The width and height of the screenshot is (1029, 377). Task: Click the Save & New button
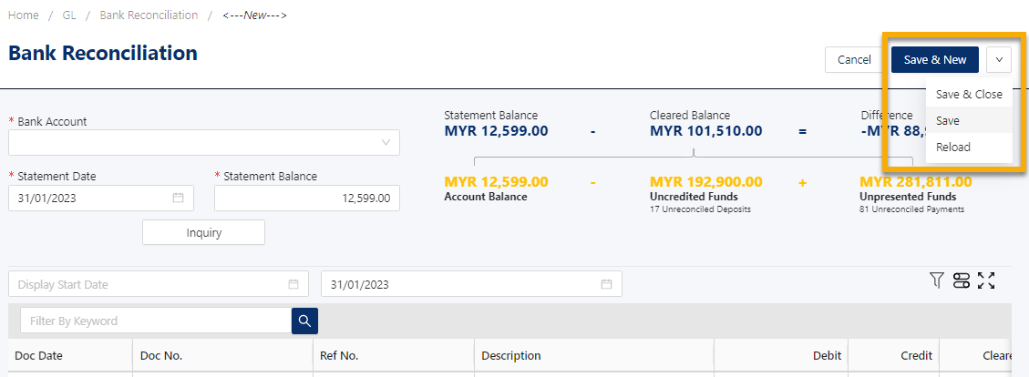(935, 60)
